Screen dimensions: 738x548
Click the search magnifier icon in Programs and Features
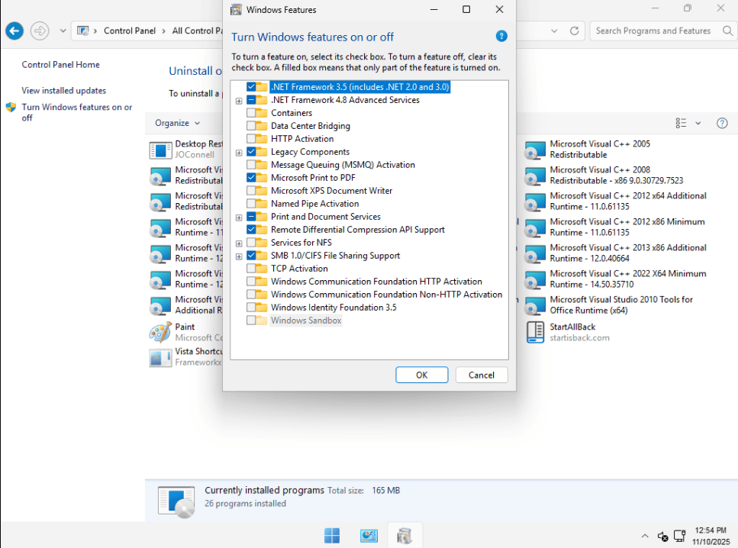pos(727,31)
